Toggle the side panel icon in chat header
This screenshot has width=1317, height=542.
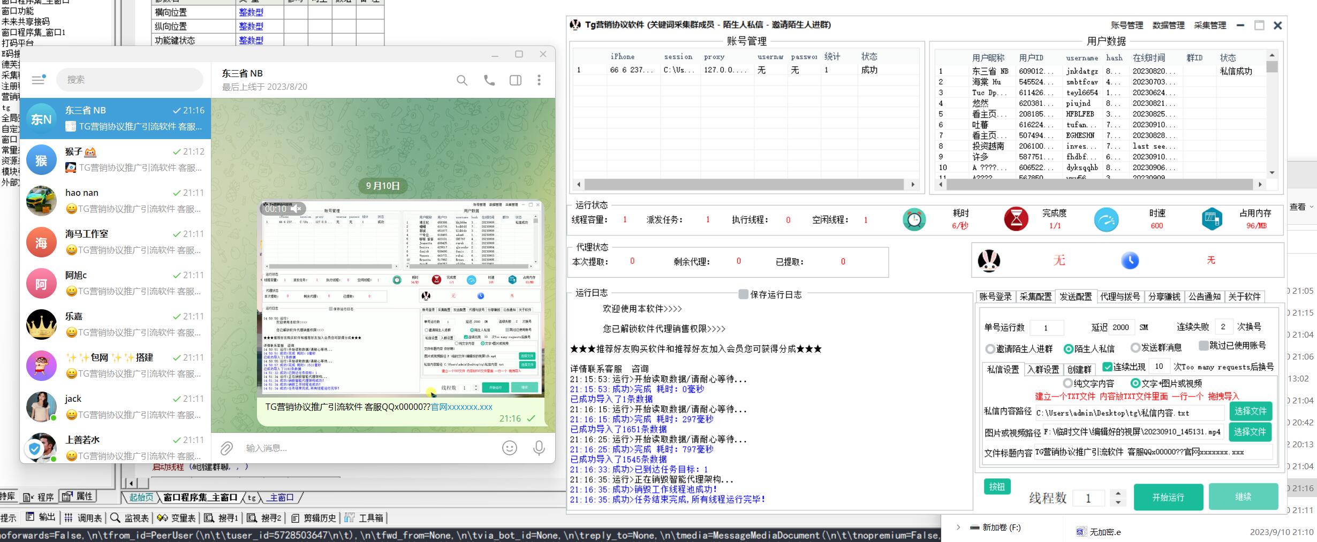515,80
